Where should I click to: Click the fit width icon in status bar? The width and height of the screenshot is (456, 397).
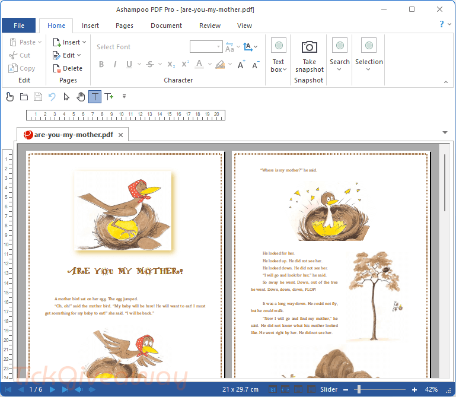[x=285, y=389]
